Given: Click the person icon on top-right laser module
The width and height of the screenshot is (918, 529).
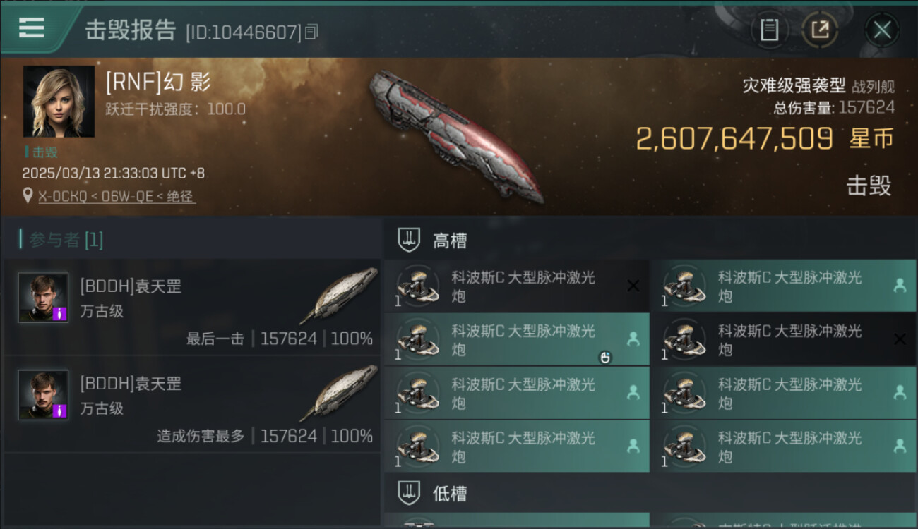Looking at the screenshot, I should 900,286.
